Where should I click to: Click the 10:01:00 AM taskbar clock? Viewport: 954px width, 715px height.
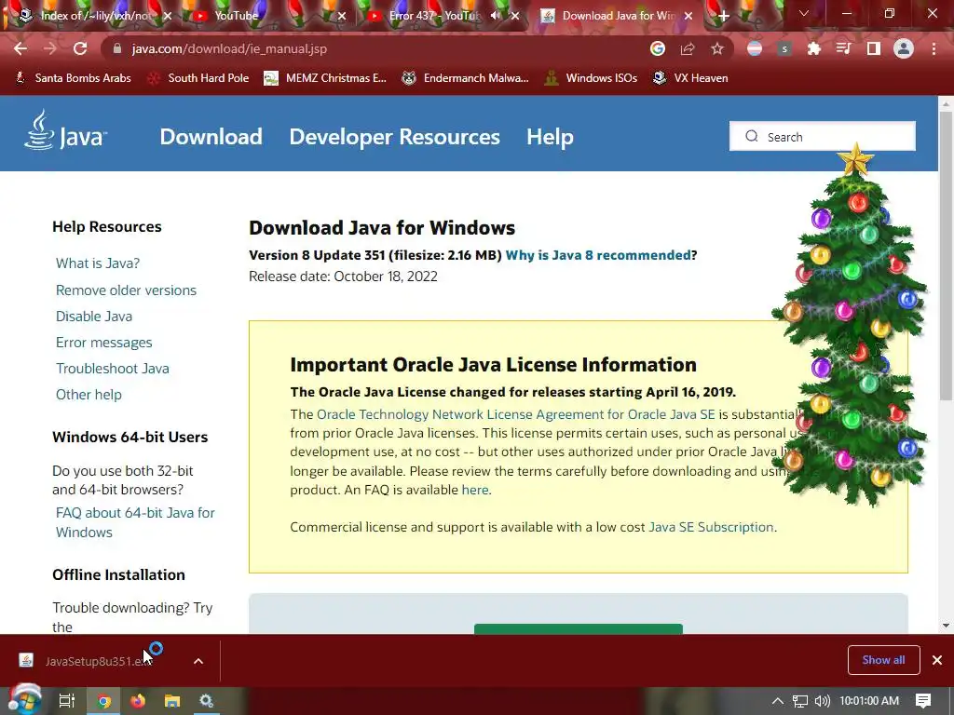click(x=869, y=701)
